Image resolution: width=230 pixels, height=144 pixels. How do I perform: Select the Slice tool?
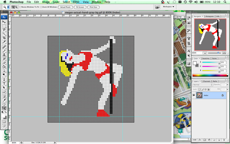(4, 42)
